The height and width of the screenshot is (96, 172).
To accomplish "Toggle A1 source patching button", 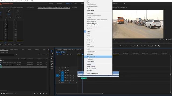I will point(57,75).
